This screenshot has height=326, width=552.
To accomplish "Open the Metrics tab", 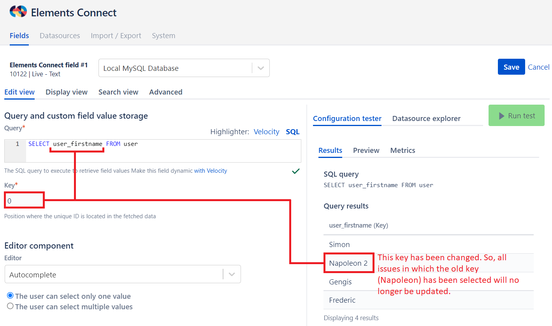I will [403, 150].
